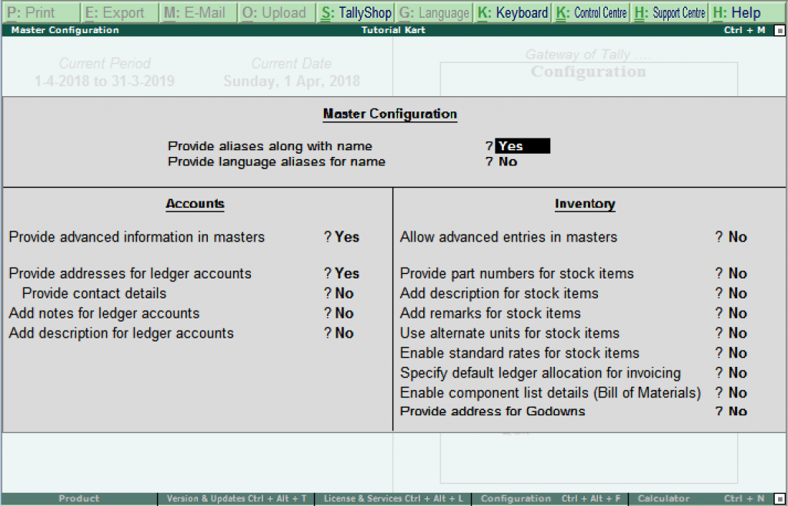Launch the Calculator from the bottom bar
The height and width of the screenshot is (506, 788).
tap(663, 498)
